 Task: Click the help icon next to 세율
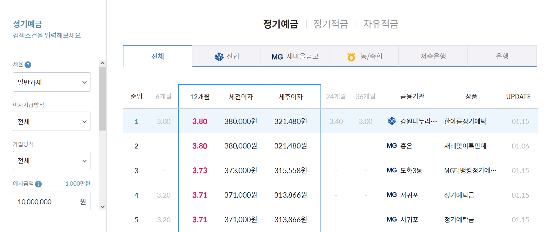coord(28,65)
